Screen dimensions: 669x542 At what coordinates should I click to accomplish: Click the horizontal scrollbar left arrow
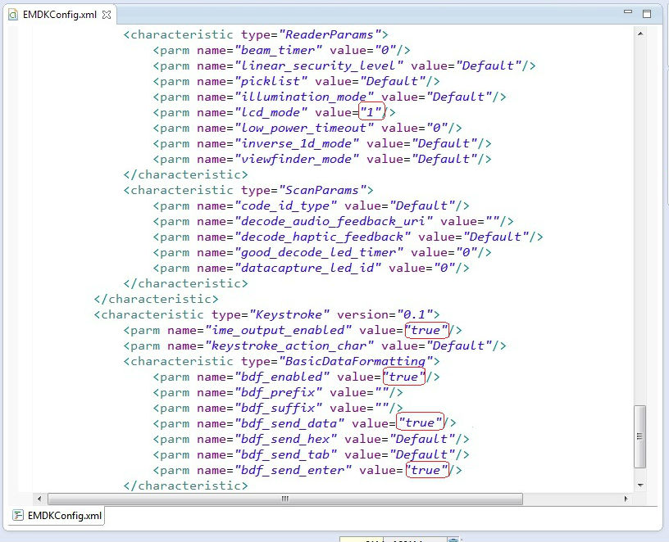pyautogui.click(x=39, y=498)
